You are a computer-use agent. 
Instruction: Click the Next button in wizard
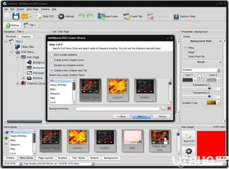(x=141, y=116)
